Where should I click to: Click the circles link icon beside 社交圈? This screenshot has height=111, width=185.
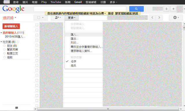point(18,42)
